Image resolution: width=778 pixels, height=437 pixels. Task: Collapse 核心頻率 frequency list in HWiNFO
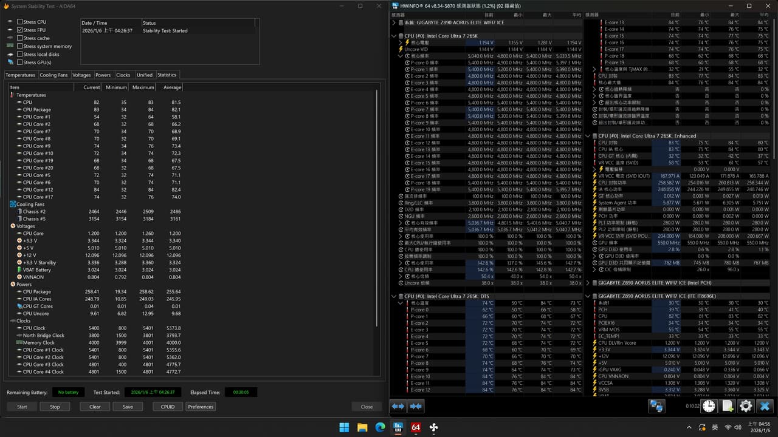click(401, 56)
